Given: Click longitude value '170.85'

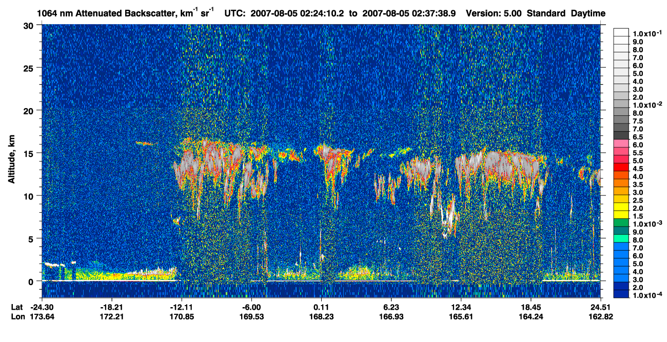Looking at the screenshot, I should [x=182, y=316].
